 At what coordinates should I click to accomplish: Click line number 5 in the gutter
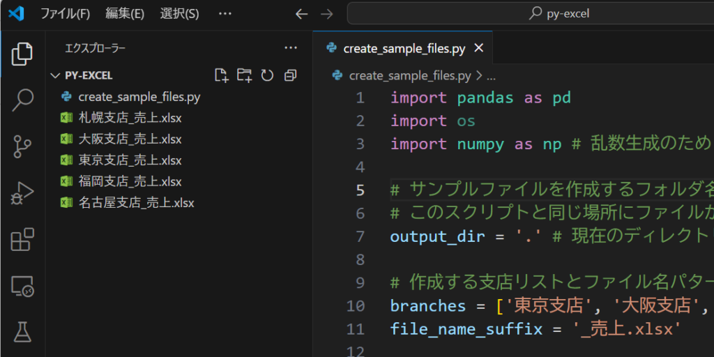(x=360, y=190)
